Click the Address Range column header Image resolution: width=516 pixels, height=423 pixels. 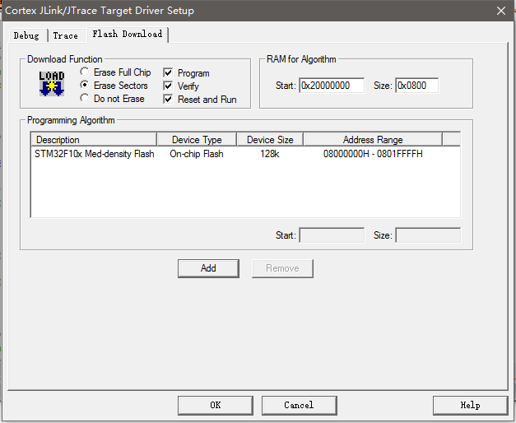pyautogui.click(x=373, y=140)
